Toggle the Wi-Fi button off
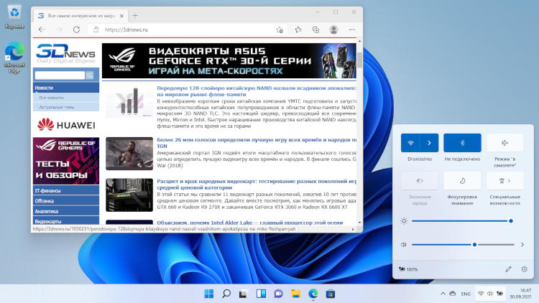 410,143
